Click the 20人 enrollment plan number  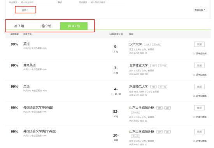116,135
